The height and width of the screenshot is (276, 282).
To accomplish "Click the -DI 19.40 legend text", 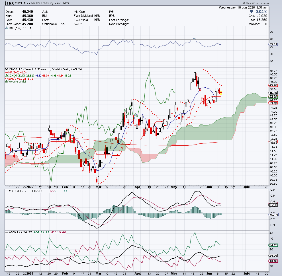I will (x=58, y=232).
